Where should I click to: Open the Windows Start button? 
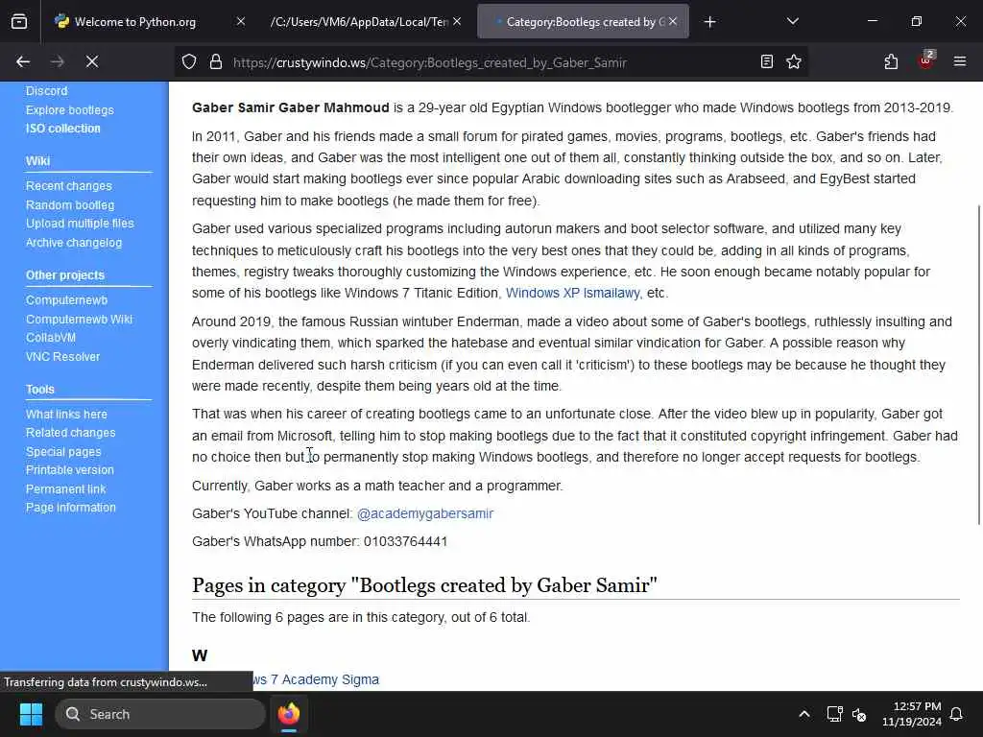(x=31, y=714)
